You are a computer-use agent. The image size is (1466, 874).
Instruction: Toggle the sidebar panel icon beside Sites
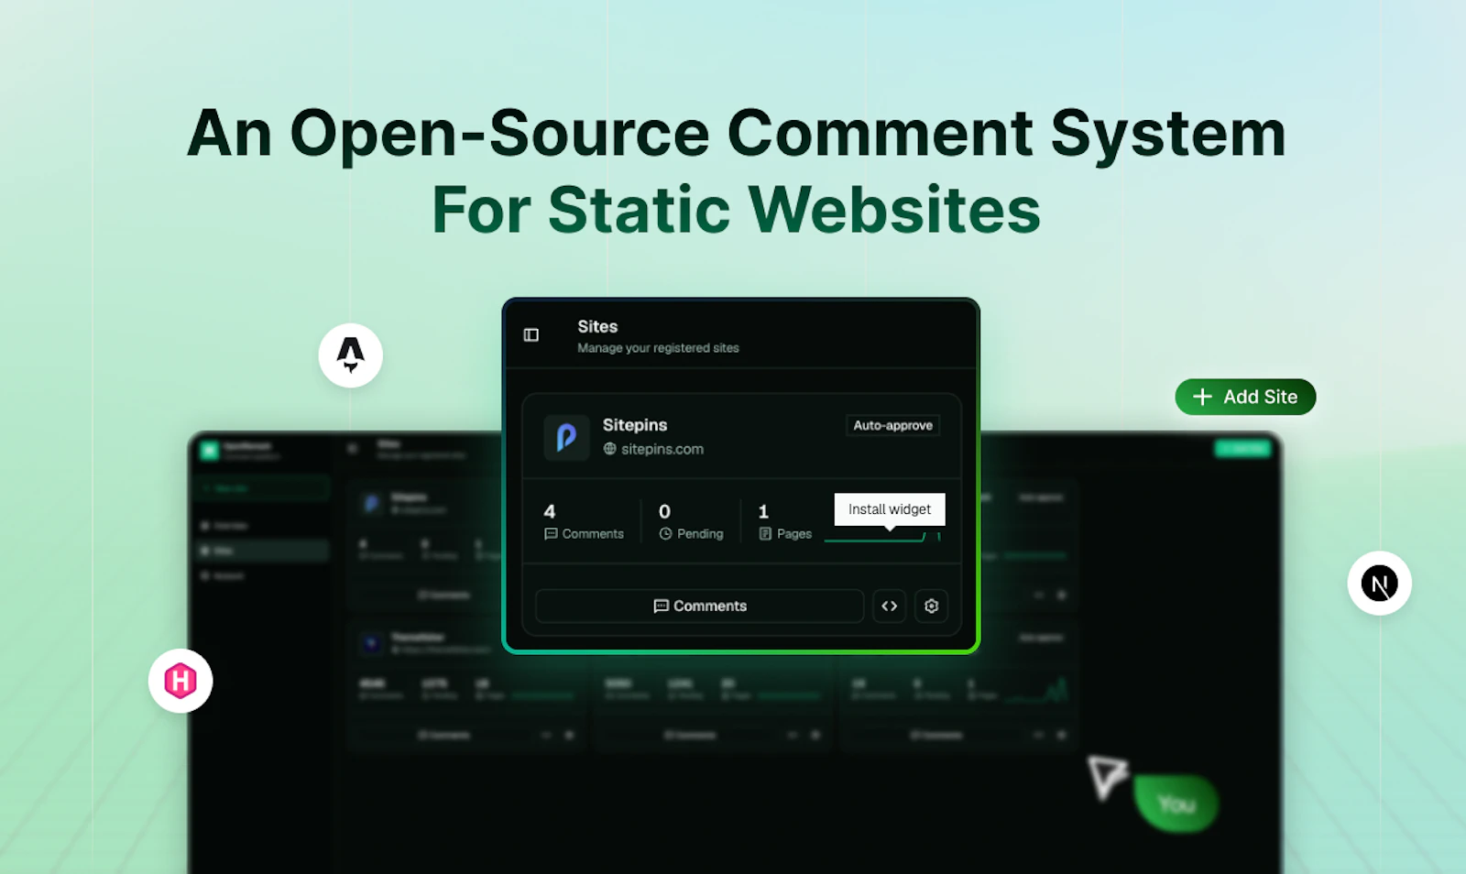point(531,335)
